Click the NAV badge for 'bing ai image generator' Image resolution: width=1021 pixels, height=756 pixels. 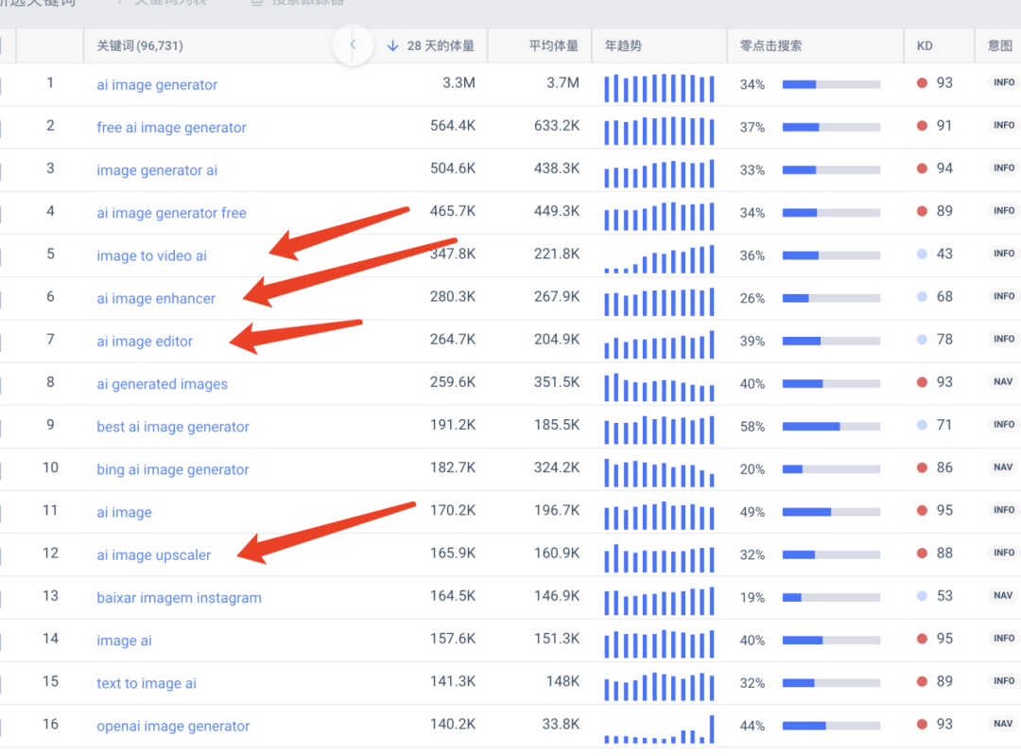1003,467
